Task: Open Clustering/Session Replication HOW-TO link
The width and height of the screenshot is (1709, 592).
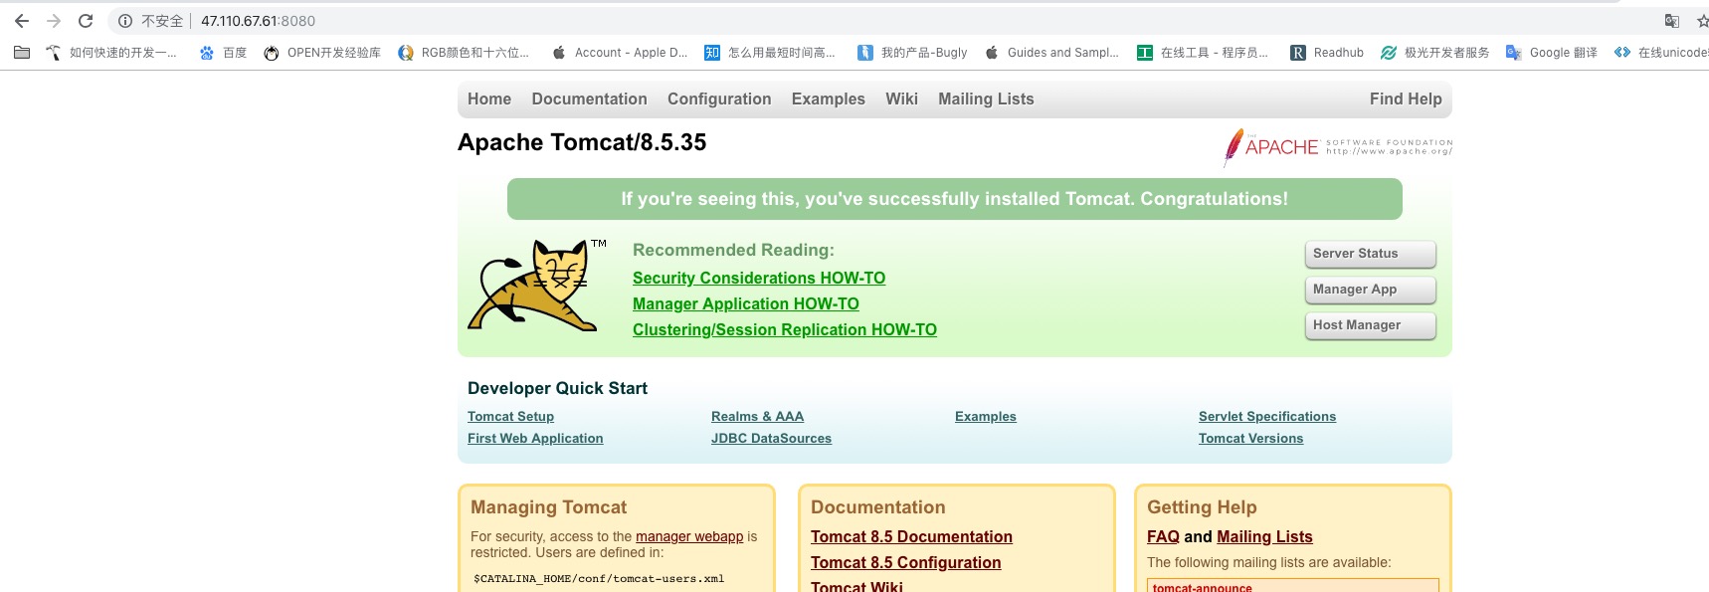Action: (x=785, y=330)
